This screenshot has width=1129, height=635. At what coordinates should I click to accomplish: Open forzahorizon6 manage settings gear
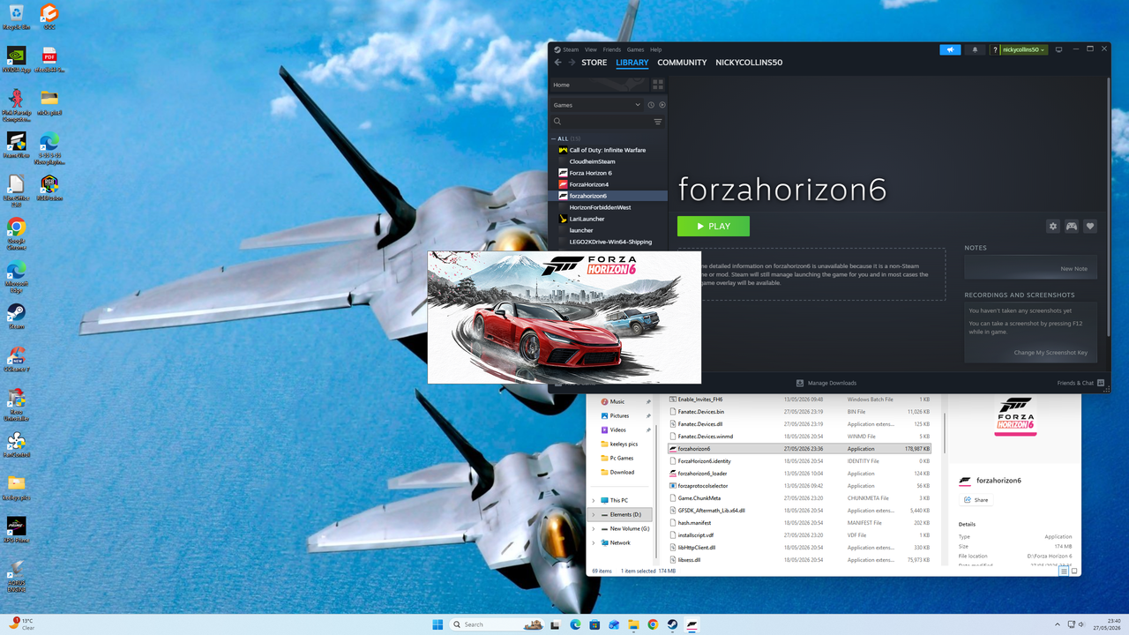click(x=1053, y=227)
